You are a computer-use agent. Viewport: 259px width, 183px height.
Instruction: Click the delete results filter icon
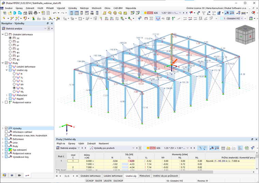coord(191,13)
